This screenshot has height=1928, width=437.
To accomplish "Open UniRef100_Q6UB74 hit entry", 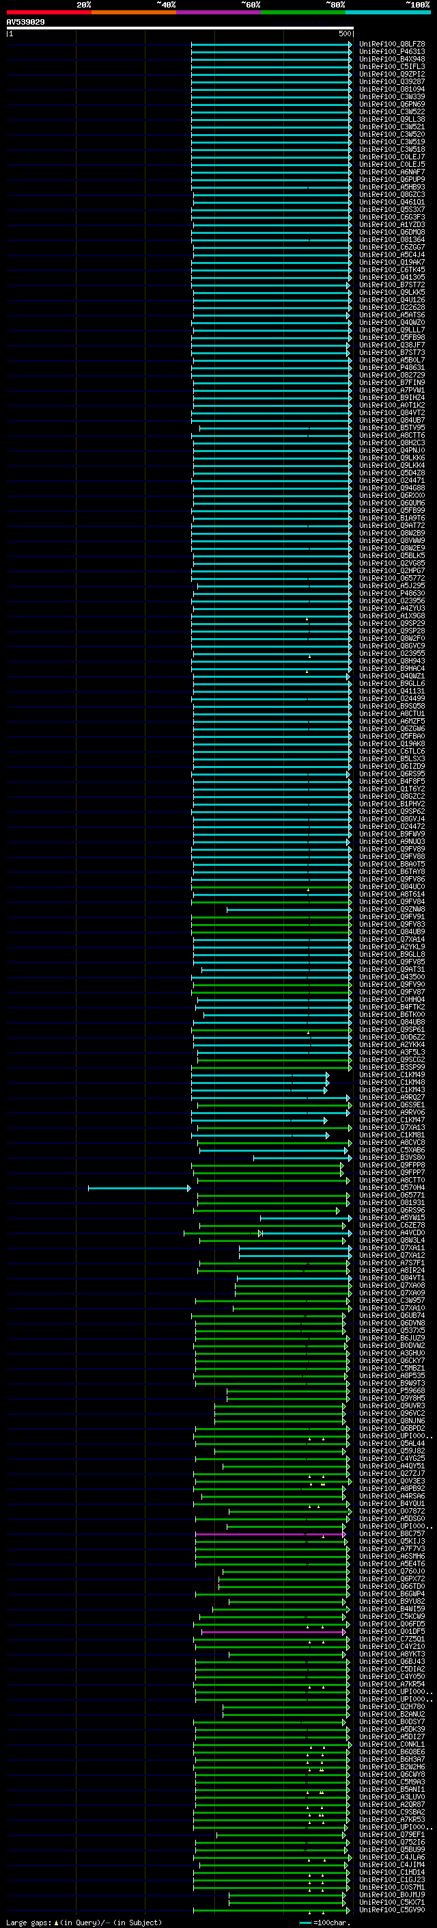I will click(391, 1316).
